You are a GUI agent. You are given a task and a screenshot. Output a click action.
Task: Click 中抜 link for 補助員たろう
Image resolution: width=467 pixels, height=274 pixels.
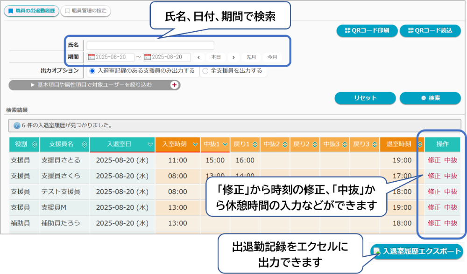tap(451, 223)
